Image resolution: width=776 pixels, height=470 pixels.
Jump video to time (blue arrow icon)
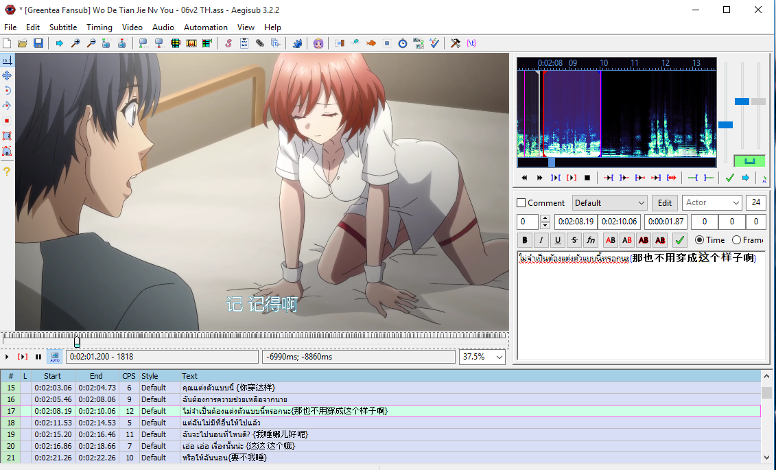[x=60, y=43]
